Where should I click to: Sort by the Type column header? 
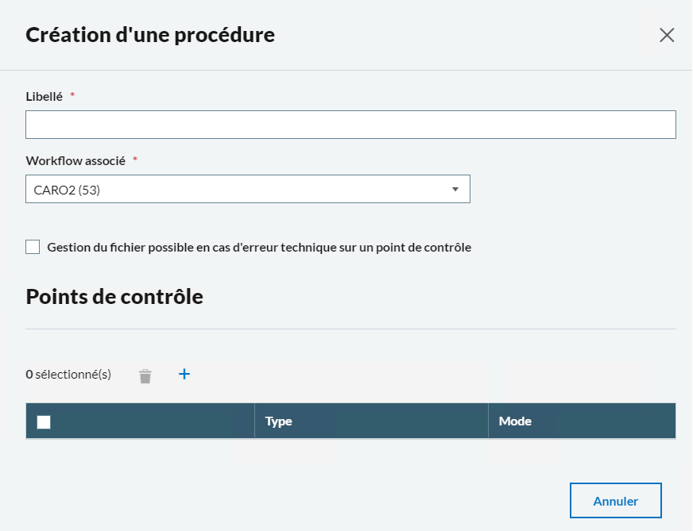[278, 421]
